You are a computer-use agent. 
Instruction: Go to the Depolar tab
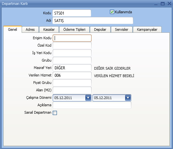[100, 29]
